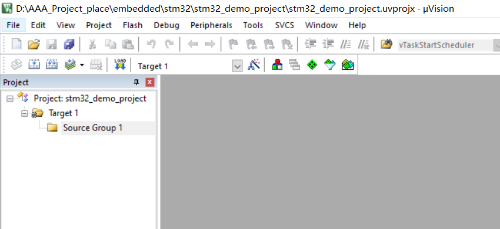Click the vTaskStartScheduler find text field
Viewport: 500px width, 229px height.
(x=445, y=45)
